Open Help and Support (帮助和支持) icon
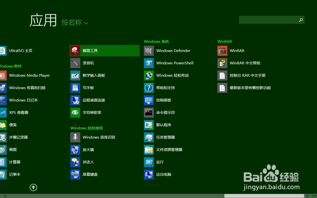 pos(149,88)
